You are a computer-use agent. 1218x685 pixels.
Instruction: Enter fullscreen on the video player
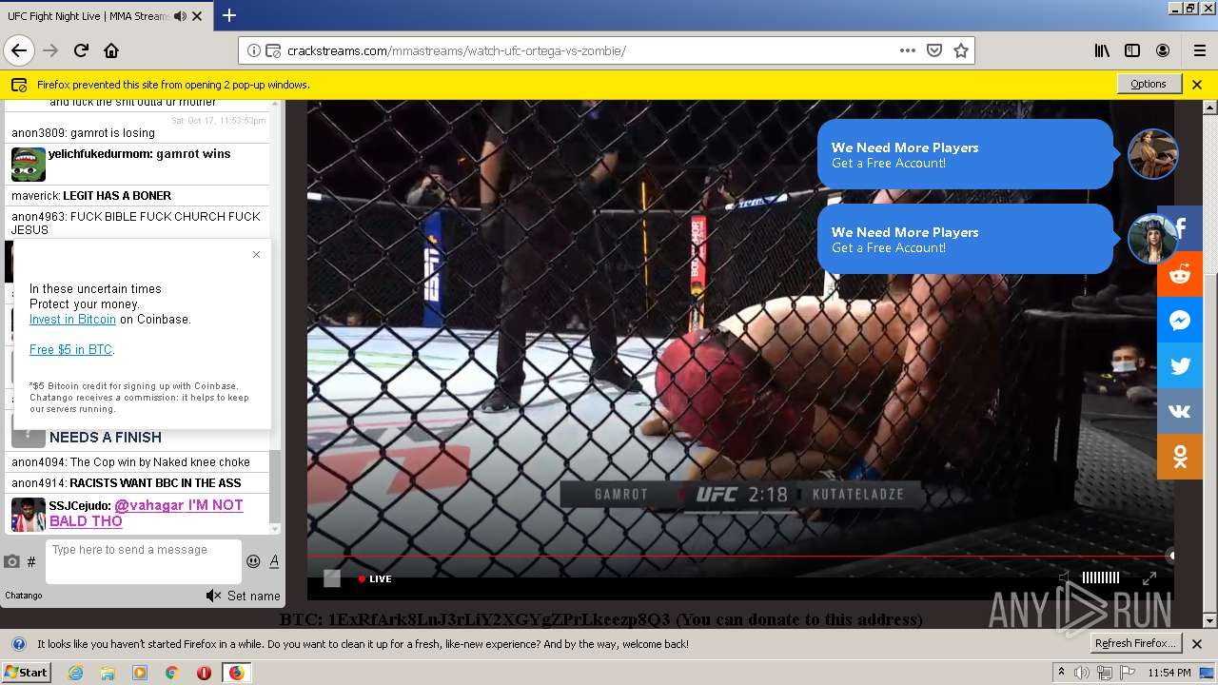[1149, 577]
